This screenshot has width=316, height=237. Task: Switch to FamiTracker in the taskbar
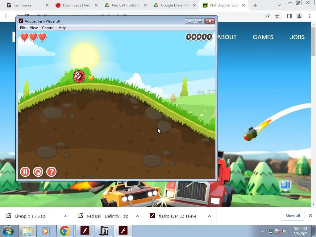click(x=104, y=231)
